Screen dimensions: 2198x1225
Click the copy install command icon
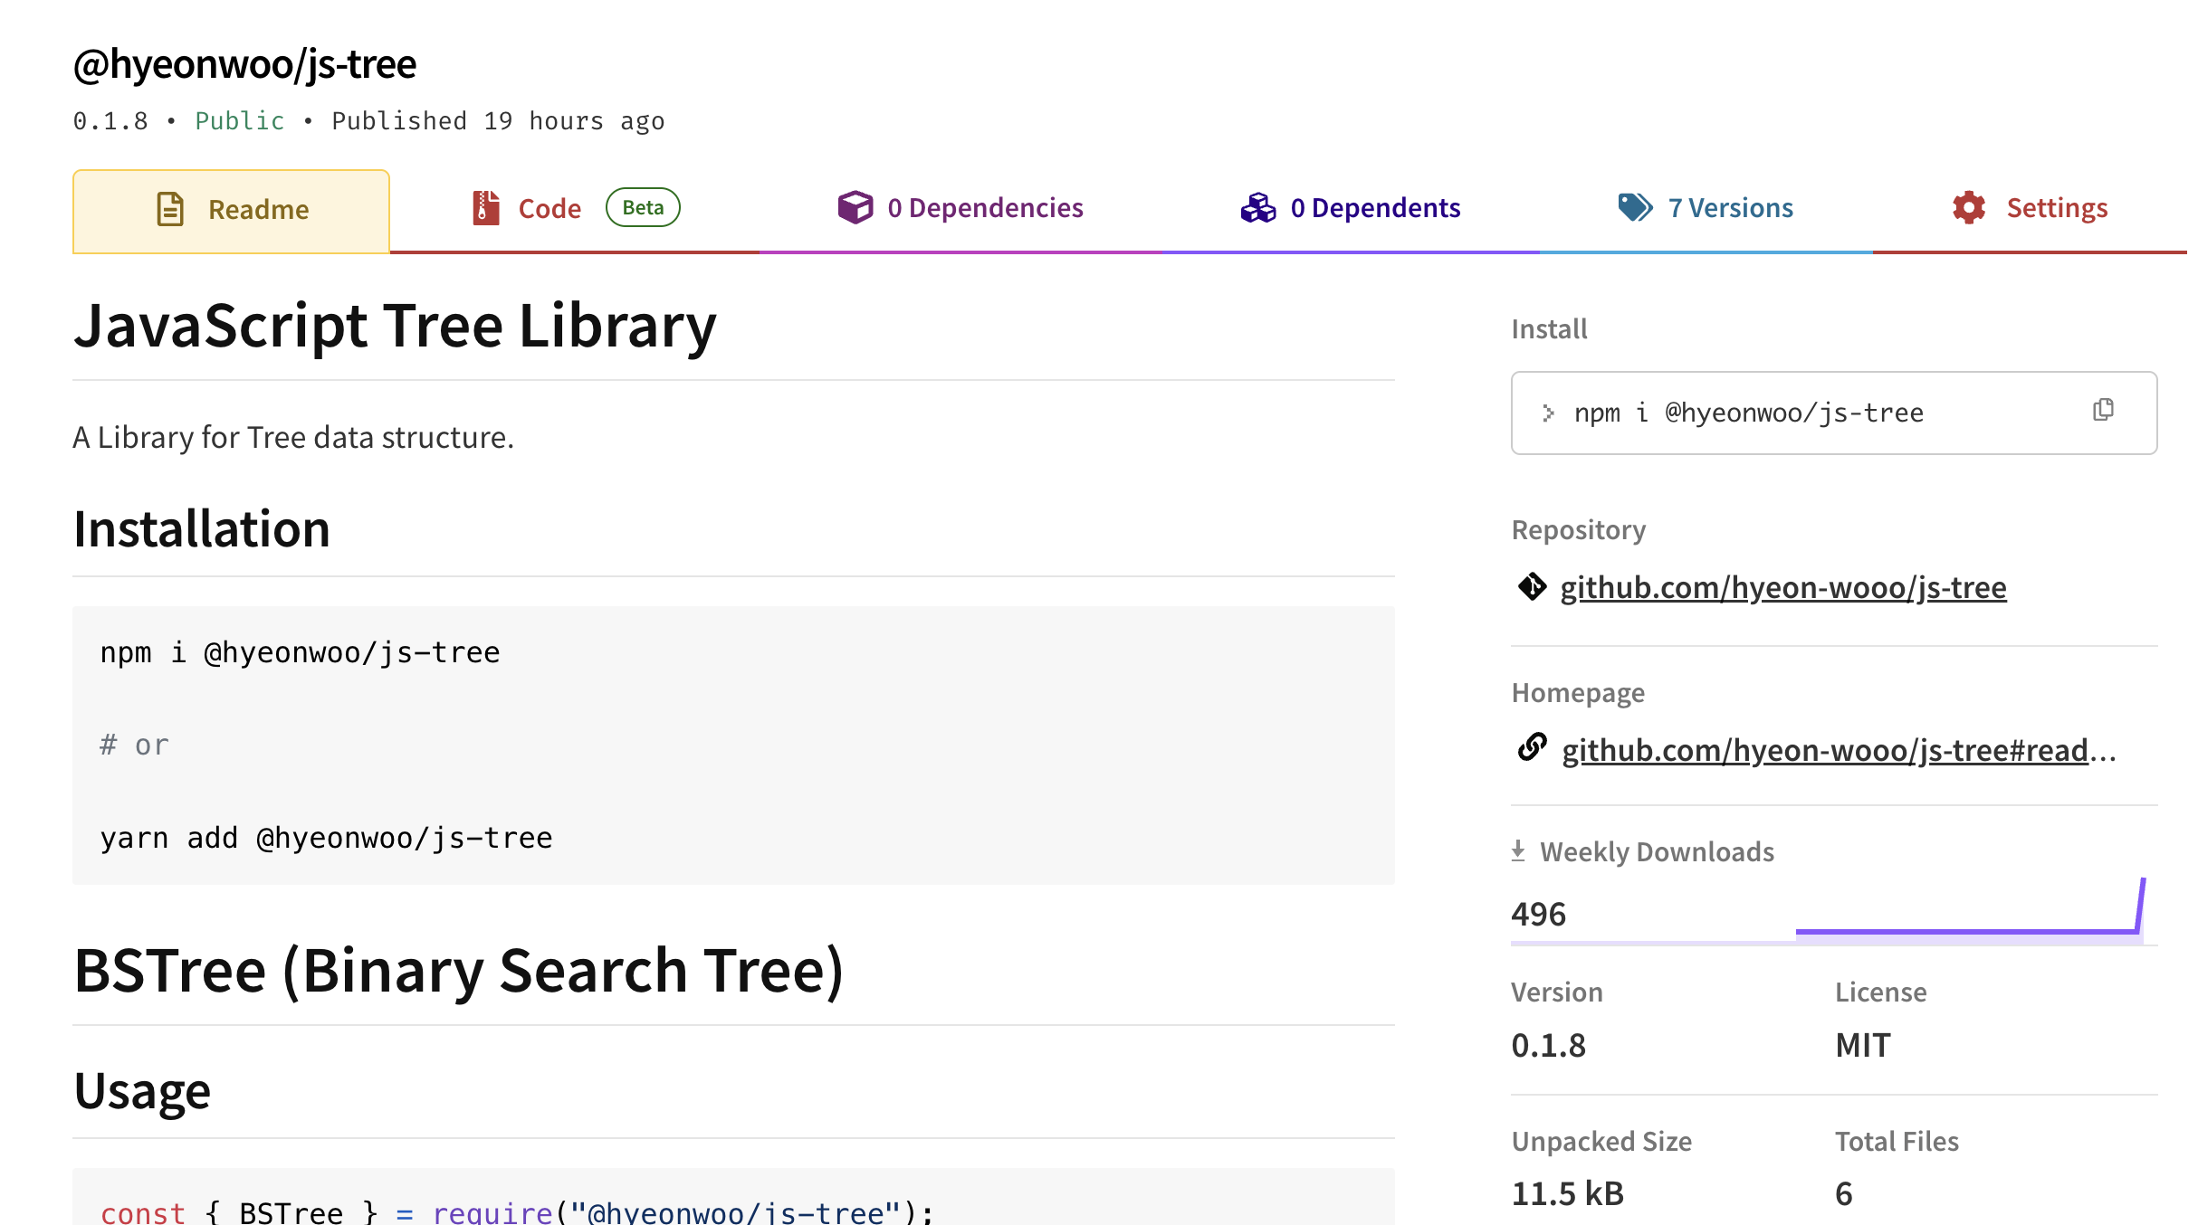pyautogui.click(x=2103, y=410)
